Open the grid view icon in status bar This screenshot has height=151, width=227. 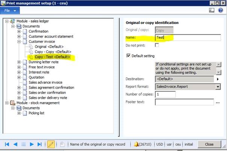[x=24, y=144]
